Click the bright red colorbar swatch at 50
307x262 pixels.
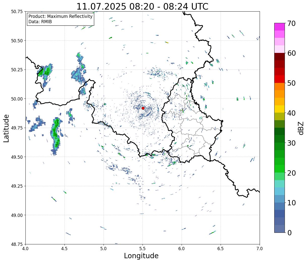(280, 79)
